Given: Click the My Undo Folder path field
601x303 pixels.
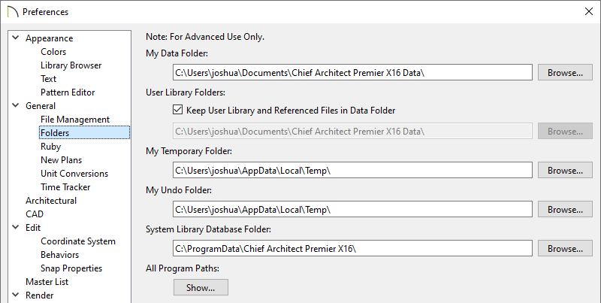Looking at the screenshot, I should (352, 210).
